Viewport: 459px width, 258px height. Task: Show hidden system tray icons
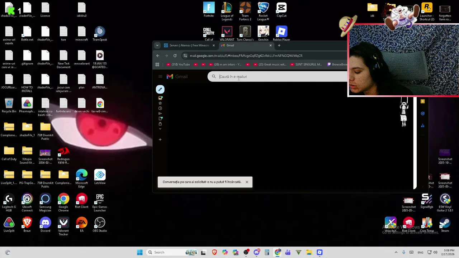click(396, 252)
